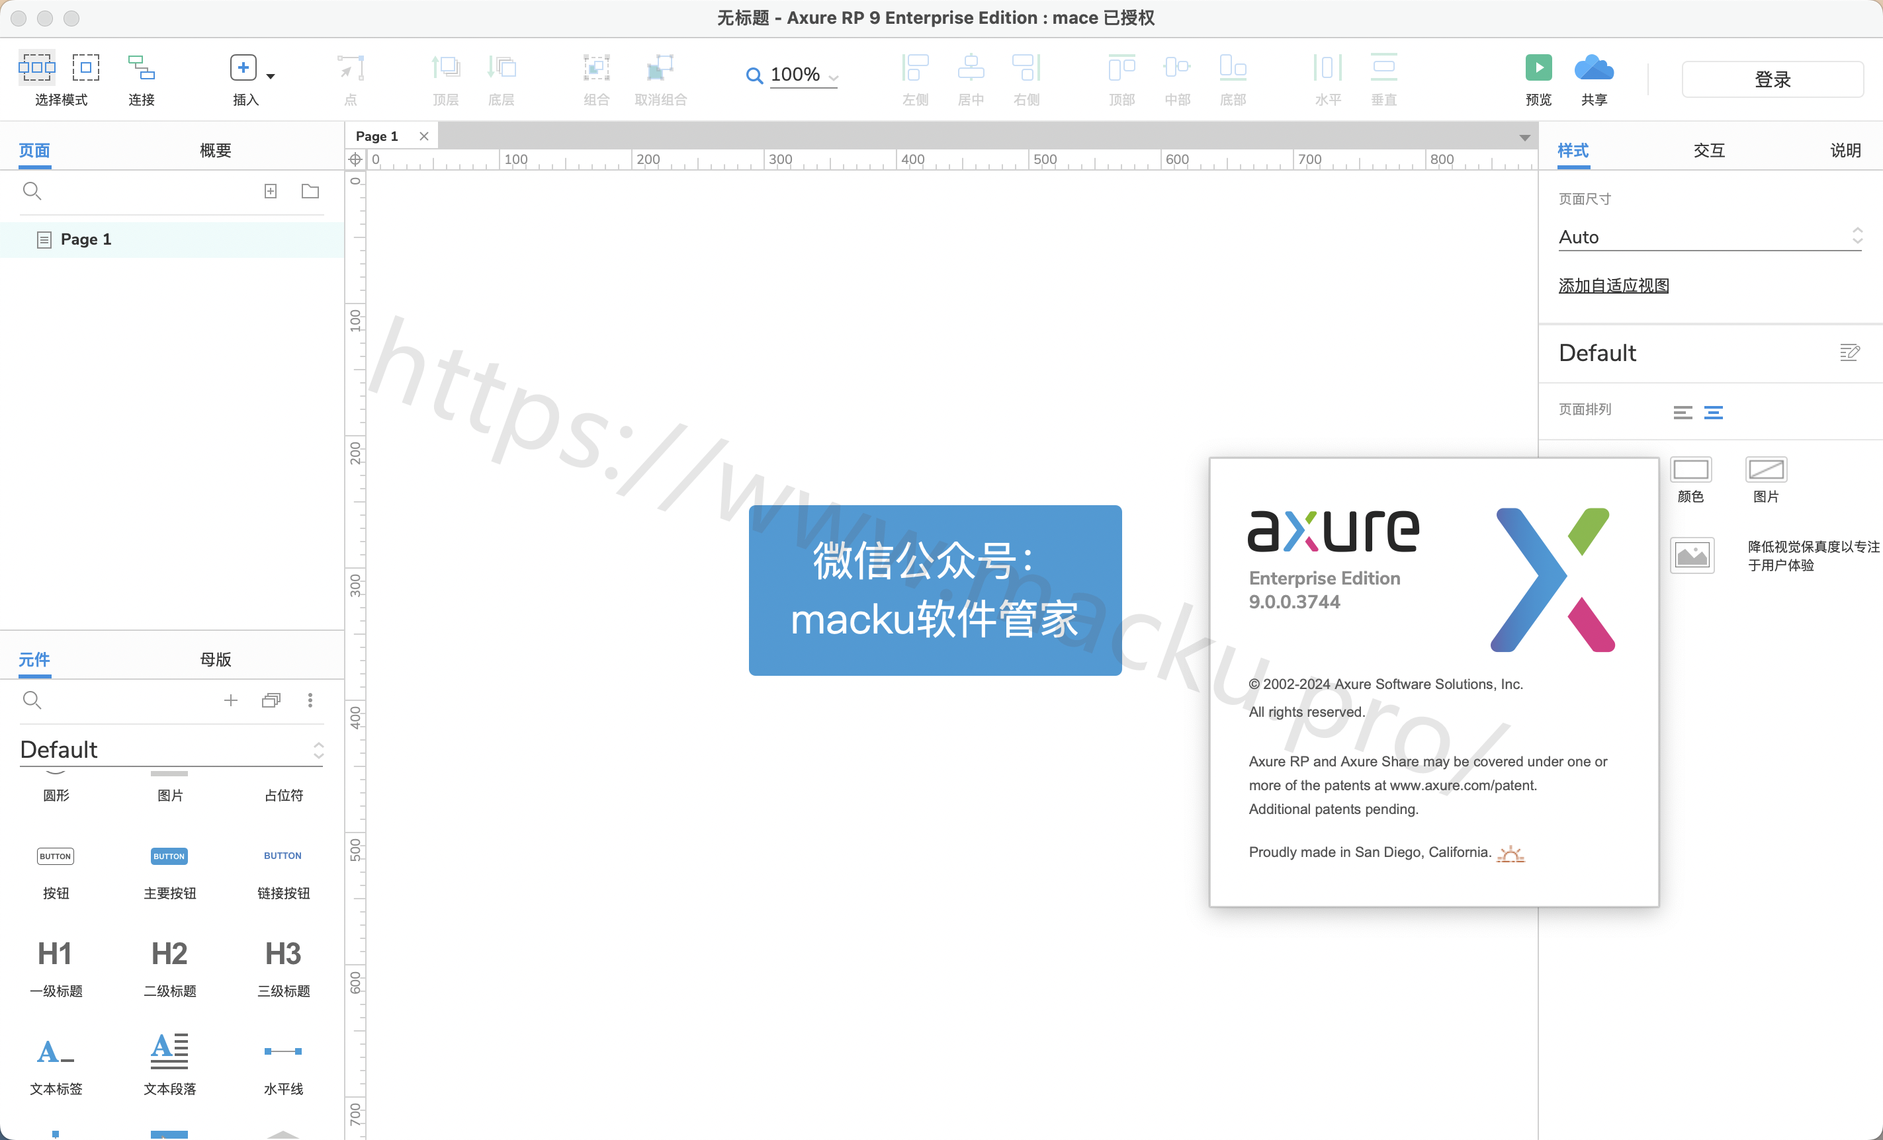Open the insert tool dropdown arrow
The width and height of the screenshot is (1883, 1140).
271,75
